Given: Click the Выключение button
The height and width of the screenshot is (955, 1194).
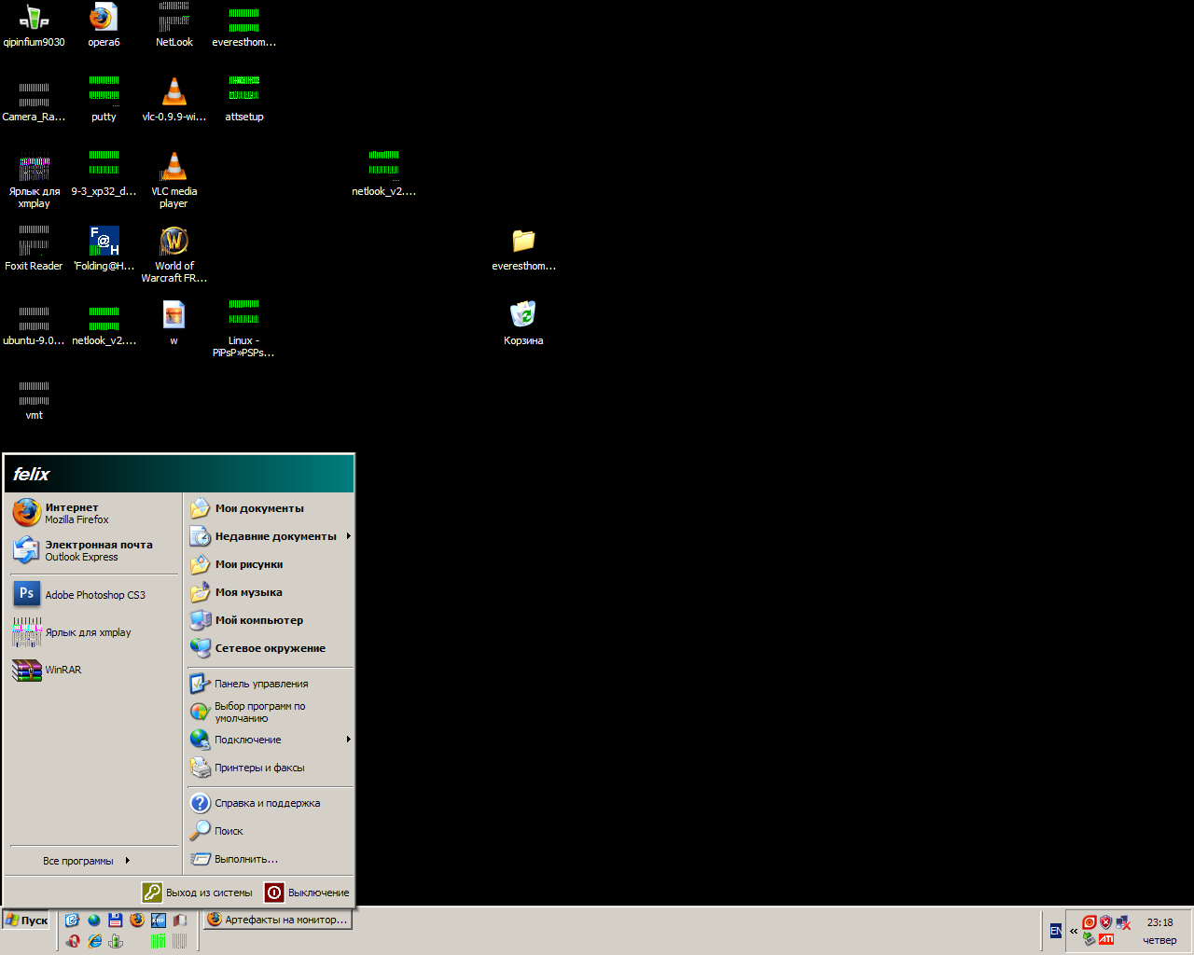Looking at the screenshot, I should click(307, 893).
